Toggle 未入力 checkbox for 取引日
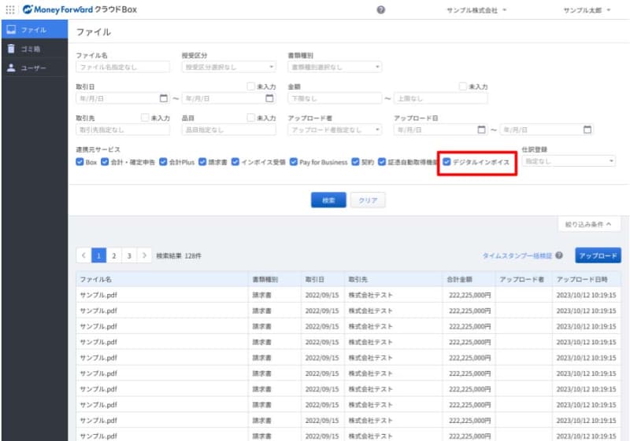Viewport: 630px width, 441px height. pyautogui.click(x=250, y=86)
